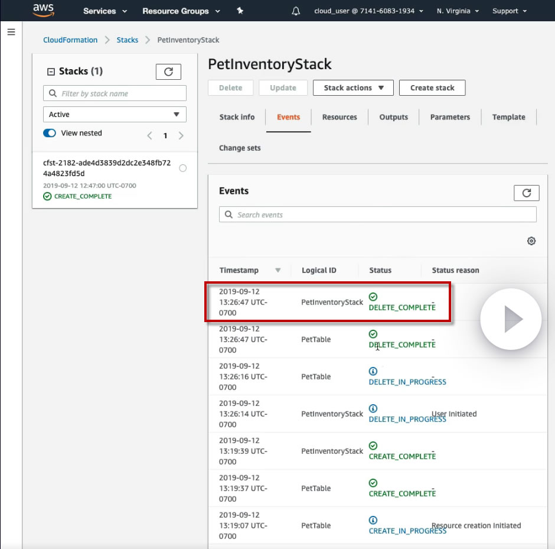Screen dimensions: 555x549
Task: Click the search icon in Filter by stack name
Action: [x=53, y=93]
